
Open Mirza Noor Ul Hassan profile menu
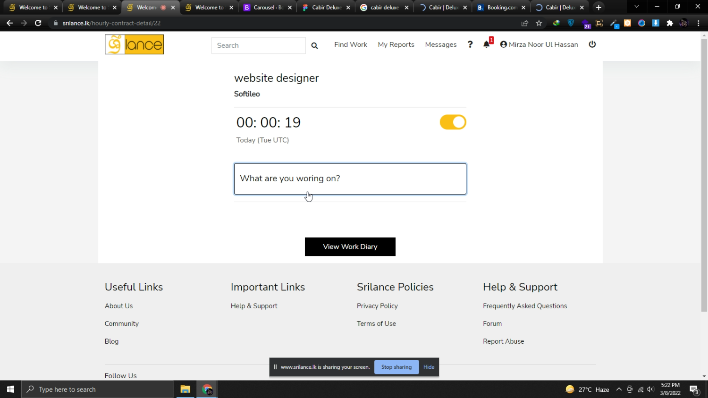pyautogui.click(x=539, y=44)
